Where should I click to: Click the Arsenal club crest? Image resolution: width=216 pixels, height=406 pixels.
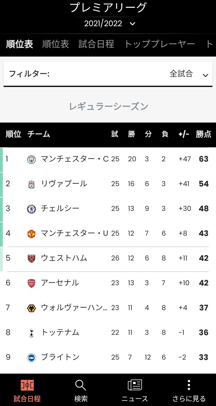[32, 283]
